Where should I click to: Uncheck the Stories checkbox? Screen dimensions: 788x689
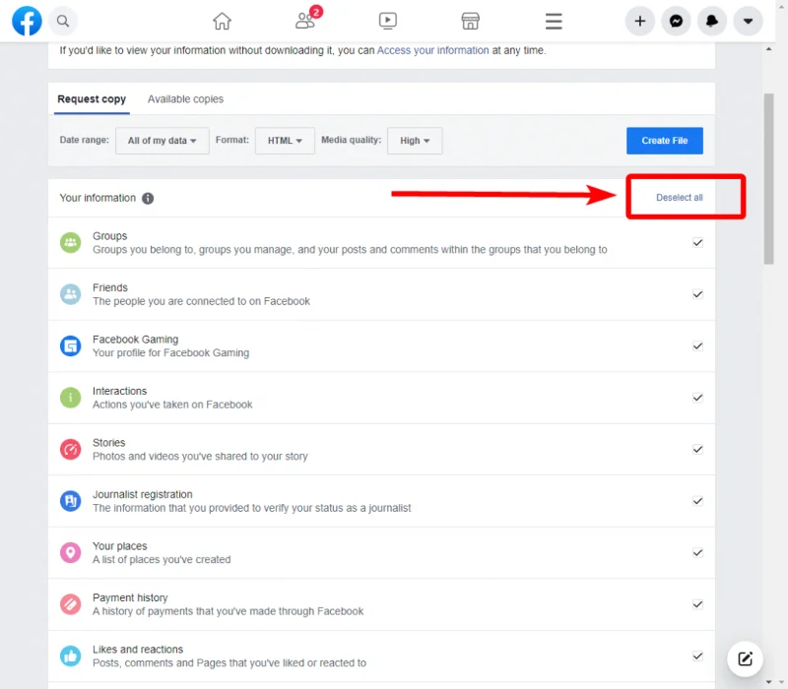pyautogui.click(x=698, y=449)
